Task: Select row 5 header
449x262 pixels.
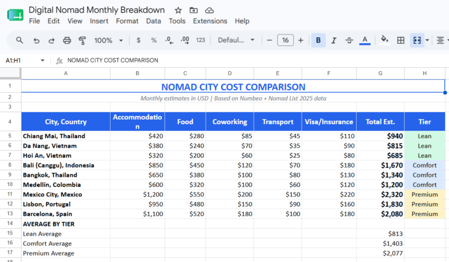Action: click(10, 136)
